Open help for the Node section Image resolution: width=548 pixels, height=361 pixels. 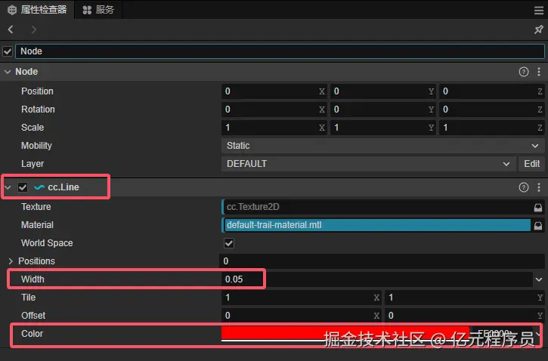[524, 72]
